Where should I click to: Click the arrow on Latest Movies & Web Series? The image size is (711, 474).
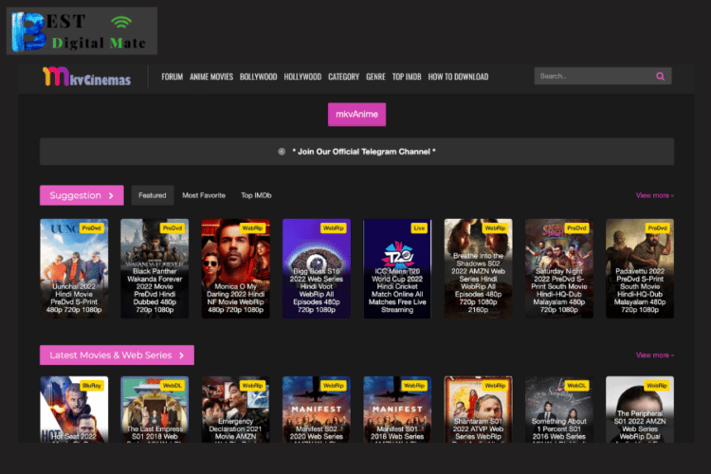(x=181, y=355)
